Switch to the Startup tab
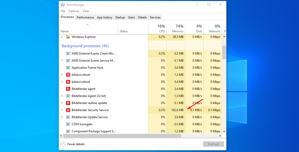This screenshot has height=152, width=299. pyautogui.click(x=120, y=17)
